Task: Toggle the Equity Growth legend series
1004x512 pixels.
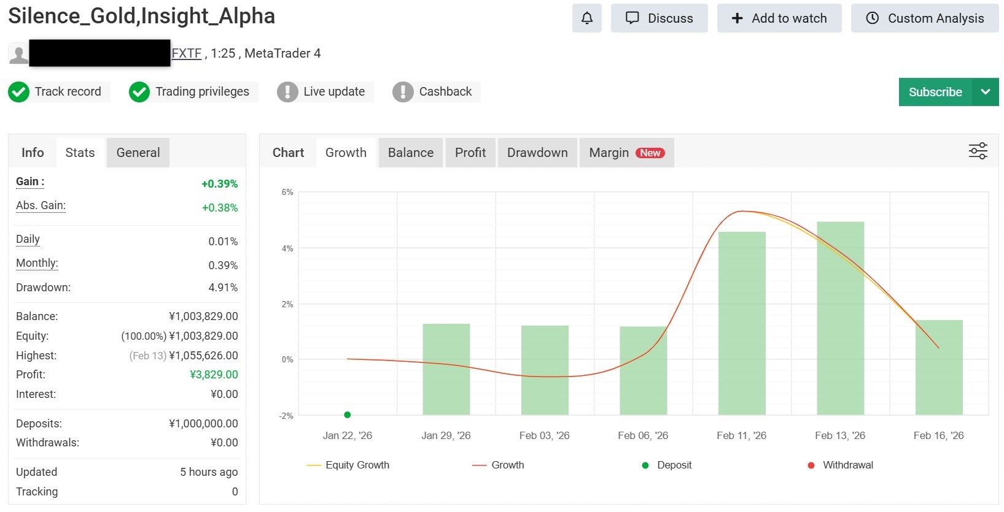Action: pos(348,465)
